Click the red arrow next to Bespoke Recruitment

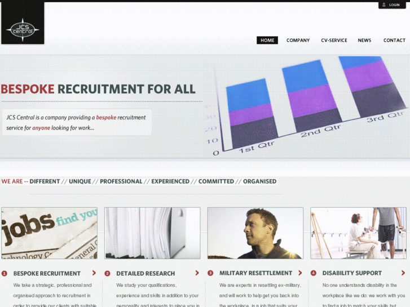[94, 273]
